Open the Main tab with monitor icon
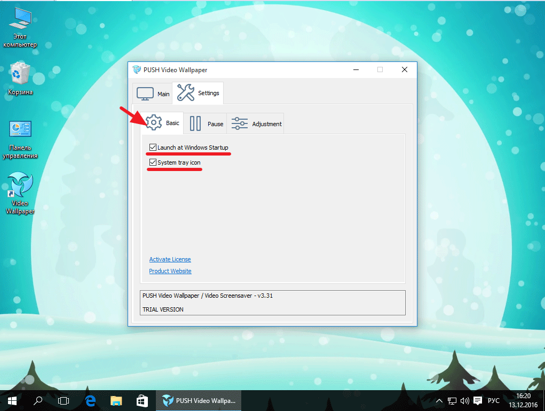Screen dimensions: 545x411 (x=153, y=93)
